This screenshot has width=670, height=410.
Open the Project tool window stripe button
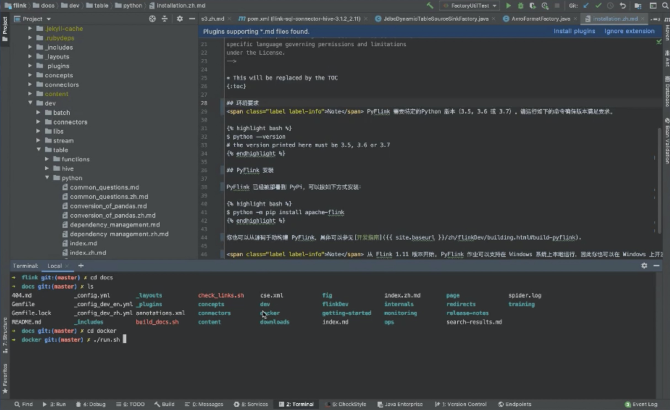pyautogui.click(x=5, y=29)
